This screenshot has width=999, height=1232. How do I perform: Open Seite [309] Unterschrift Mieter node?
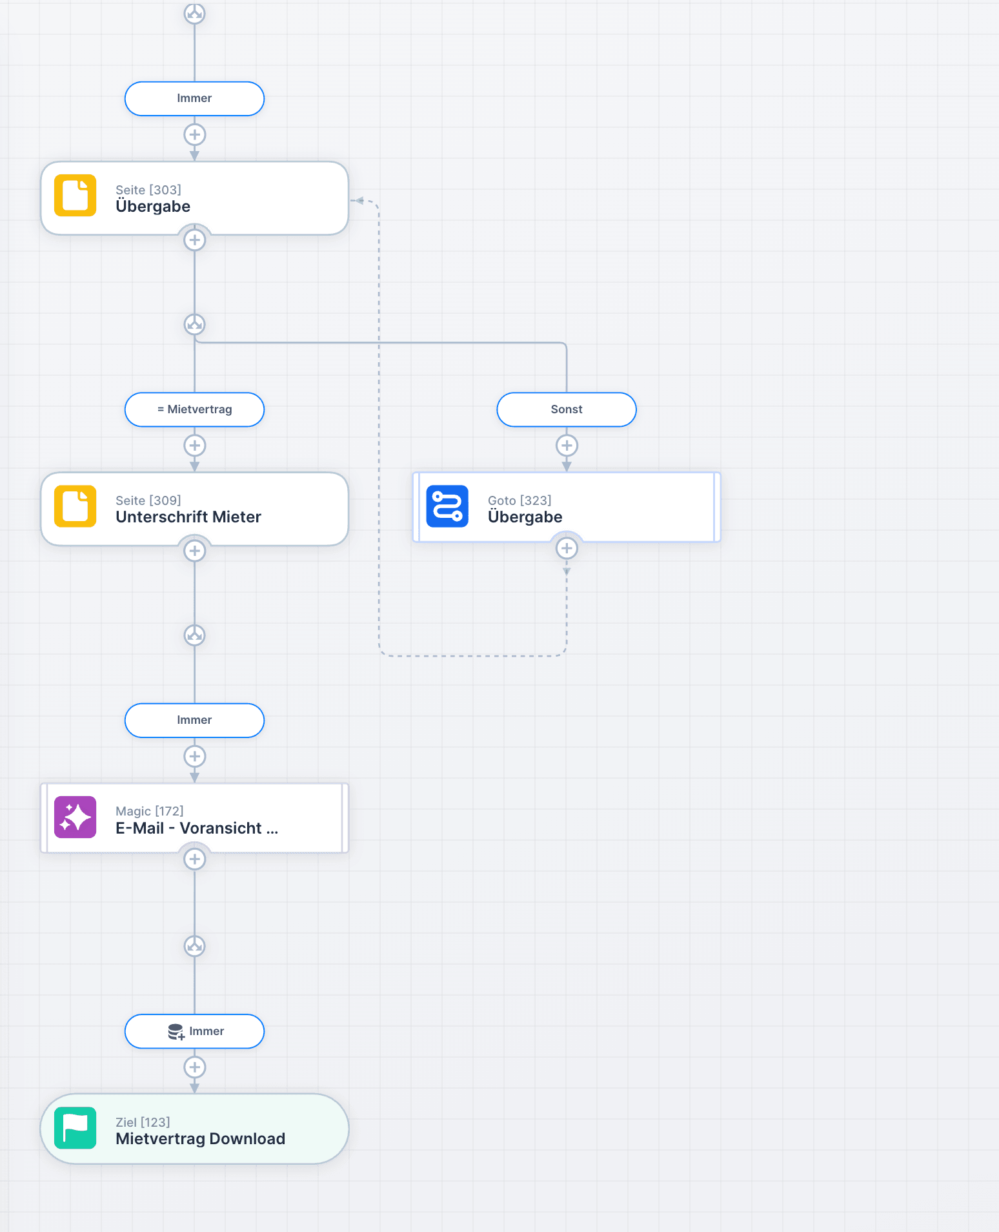[194, 509]
